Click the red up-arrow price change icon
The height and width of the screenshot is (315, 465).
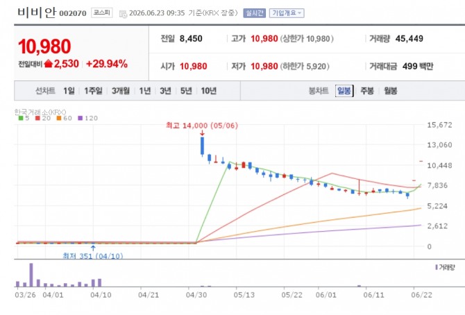49,63
